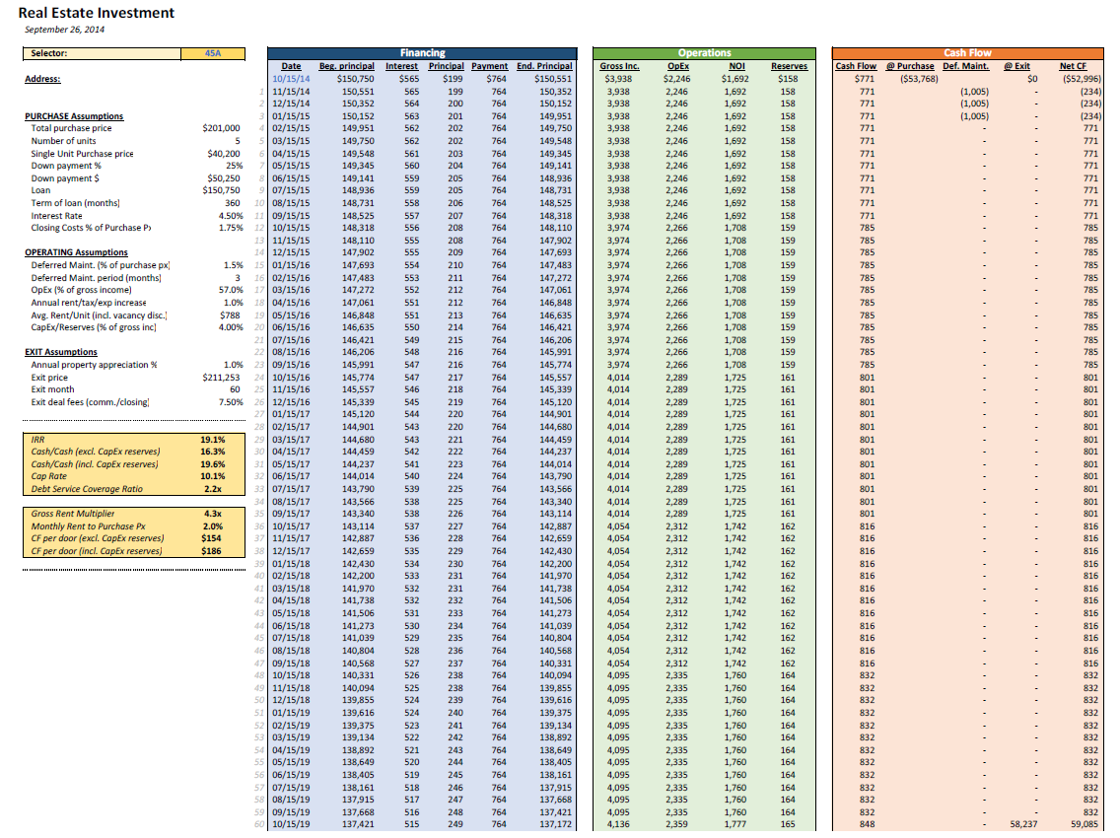
Task: Click the date 'September 26, 2014'
Action: tap(64, 30)
